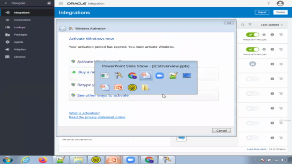This screenshot has width=292, height=164.
Task: Open the Windows Start menu
Action: tap(8, 160)
